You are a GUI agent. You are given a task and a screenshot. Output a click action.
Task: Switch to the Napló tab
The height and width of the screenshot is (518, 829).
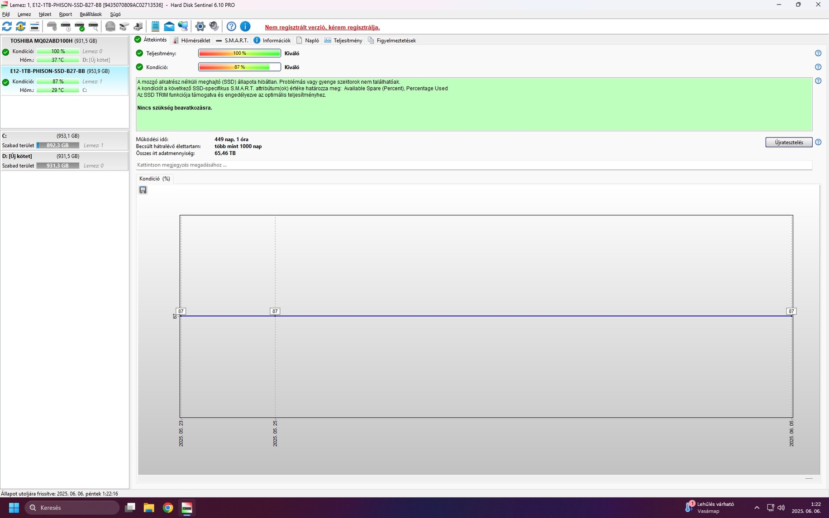tap(308, 40)
